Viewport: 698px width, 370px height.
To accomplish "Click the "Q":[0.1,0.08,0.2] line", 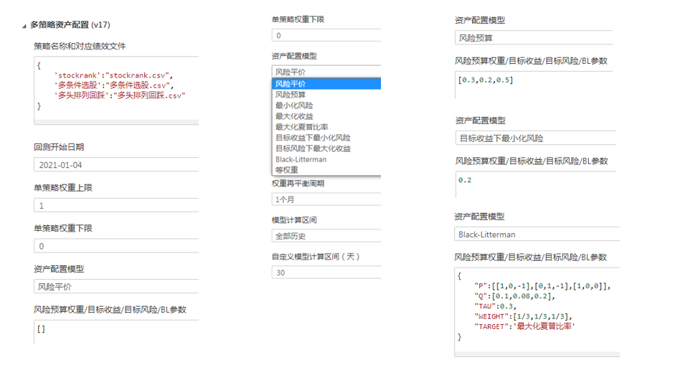I will pos(514,296).
